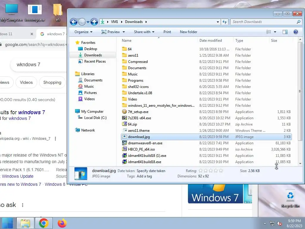Open the view options dropdown arrow

click(x=275, y=32)
